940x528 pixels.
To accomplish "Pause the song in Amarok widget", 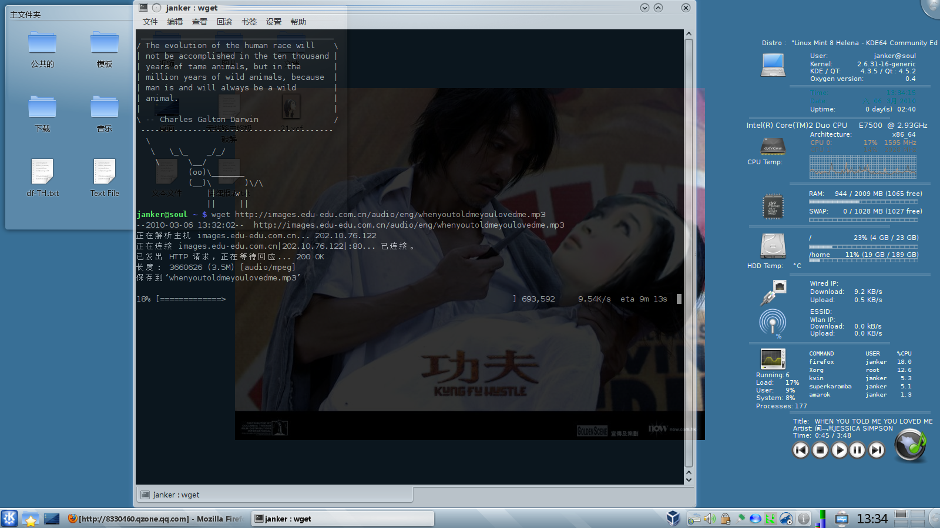I will click(x=858, y=450).
